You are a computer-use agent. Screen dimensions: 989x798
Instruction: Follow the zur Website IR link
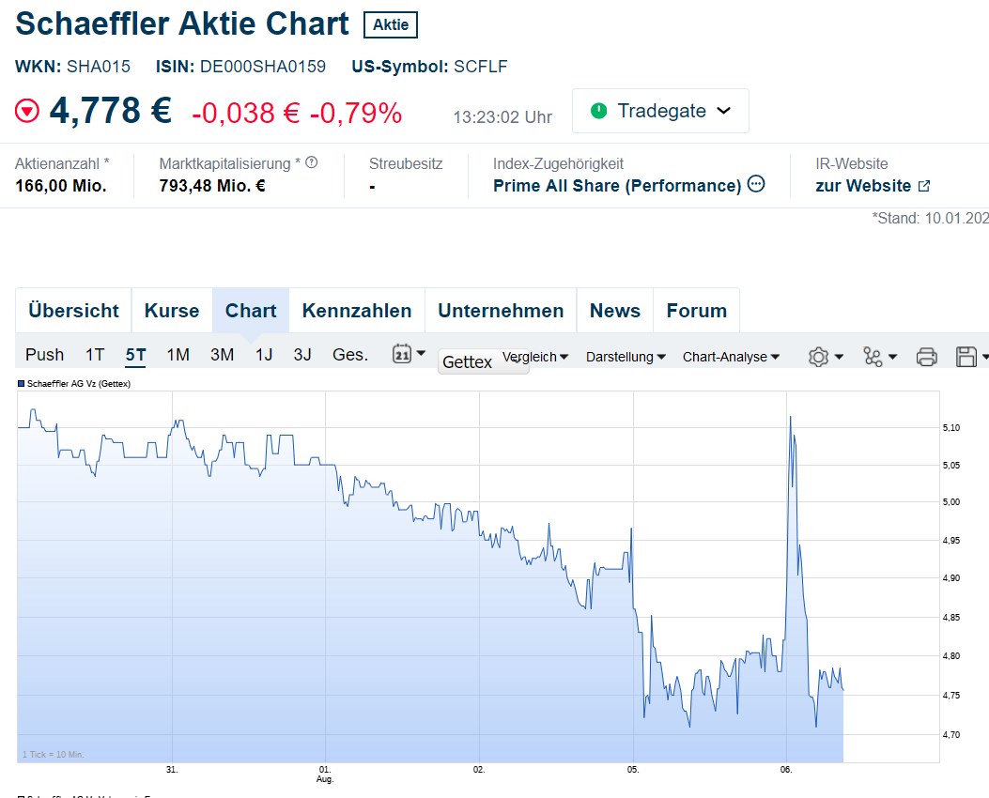click(x=864, y=185)
